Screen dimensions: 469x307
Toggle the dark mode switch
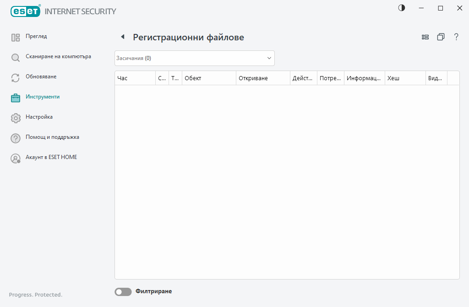click(x=401, y=8)
